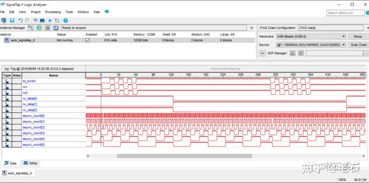Click the SOF Manager program device icon
This screenshot has width=369, height=183.
[293, 53]
